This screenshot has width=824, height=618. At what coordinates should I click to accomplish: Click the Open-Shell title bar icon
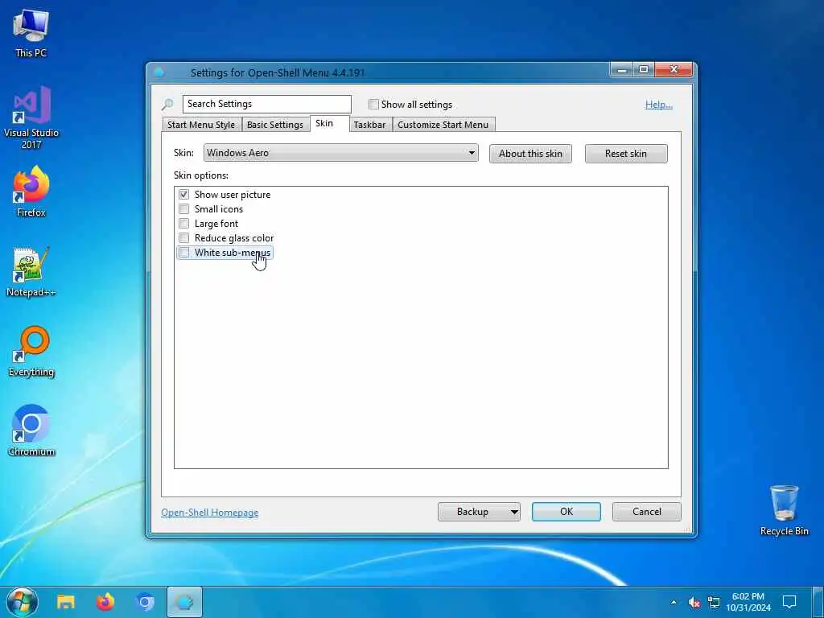(x=159, y=72)
